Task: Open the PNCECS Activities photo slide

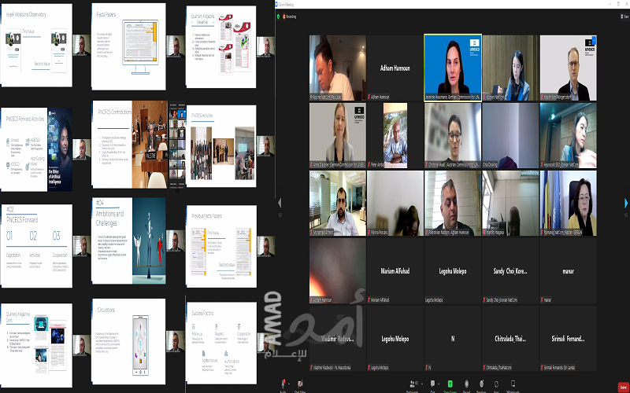Action: tap(221, 146)
